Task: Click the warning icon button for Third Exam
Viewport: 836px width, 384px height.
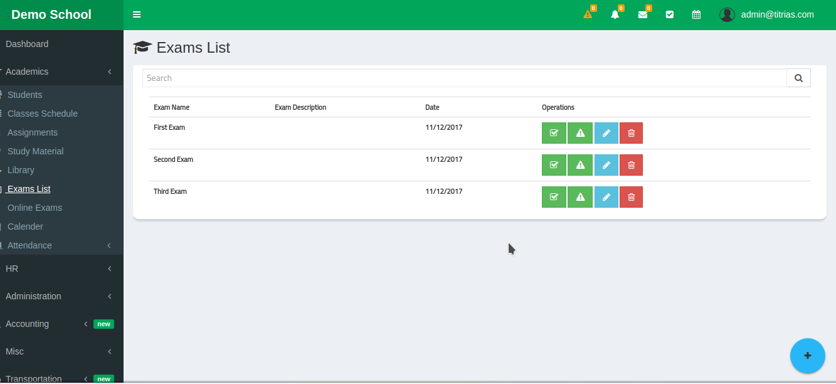Action: [x=580, y=197]
